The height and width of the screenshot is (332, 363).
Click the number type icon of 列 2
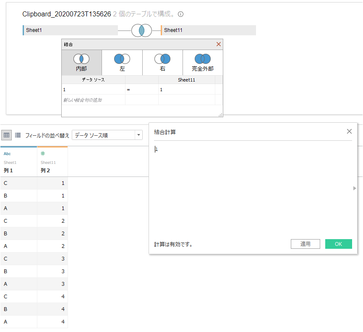43,153
